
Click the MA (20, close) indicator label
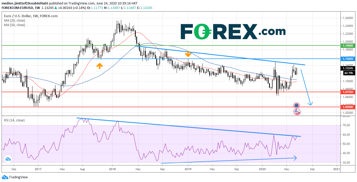point(15,21)
